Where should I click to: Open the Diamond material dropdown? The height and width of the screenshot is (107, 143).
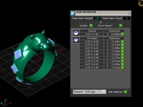(x=104, y=92)
